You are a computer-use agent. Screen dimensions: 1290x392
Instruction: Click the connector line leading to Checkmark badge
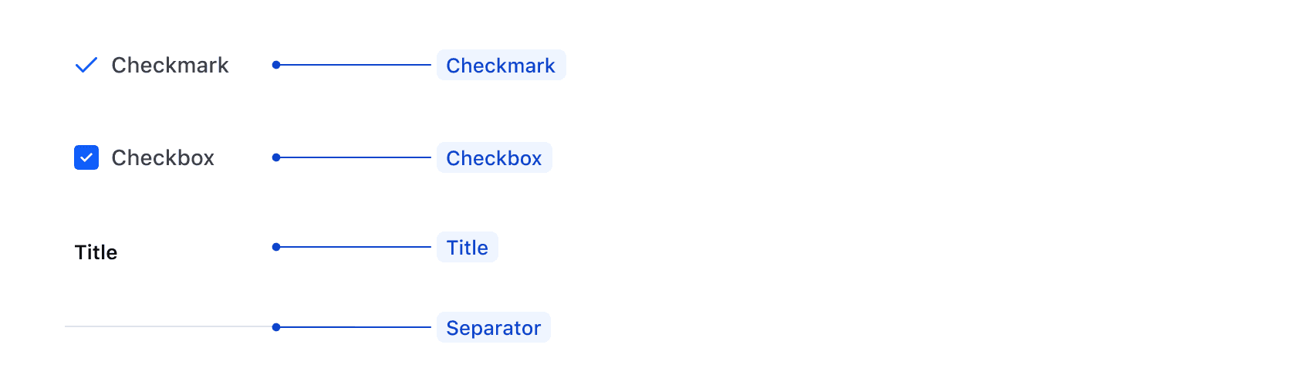pyautogui.click(x=355, y=65)
